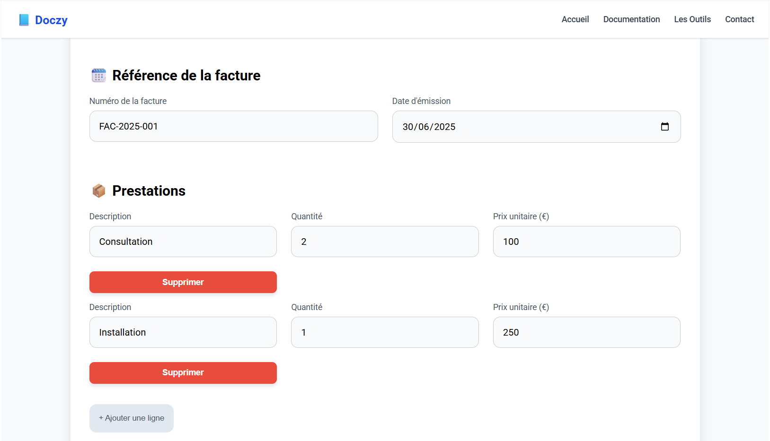The width and height of the screenshot is (770, 441).
Task: Remove the Installation line with Supprimer
Action: [x=183, y=372]
